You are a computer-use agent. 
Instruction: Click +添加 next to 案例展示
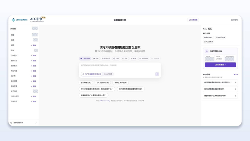pos(34,66)
